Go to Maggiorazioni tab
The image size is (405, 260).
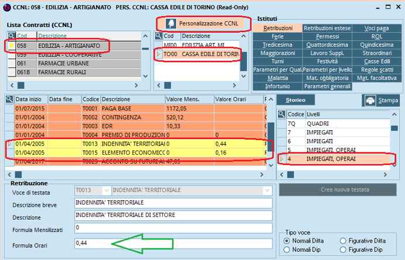coord(277,53)
